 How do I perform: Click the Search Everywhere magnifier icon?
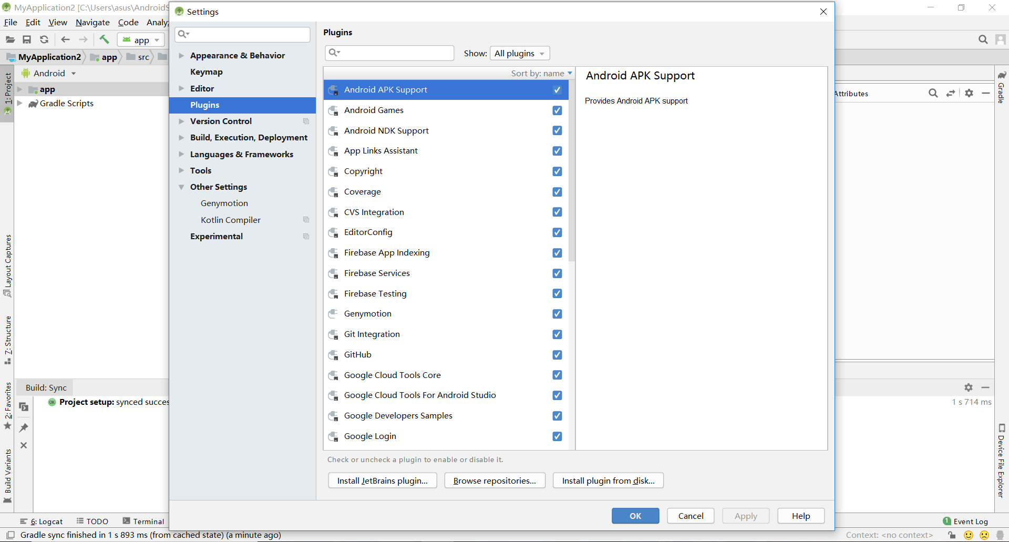(983, 39)
